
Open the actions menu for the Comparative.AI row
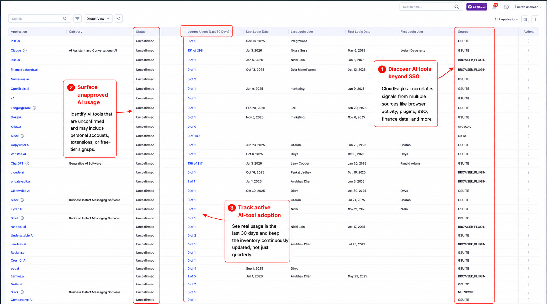point(529,300)
